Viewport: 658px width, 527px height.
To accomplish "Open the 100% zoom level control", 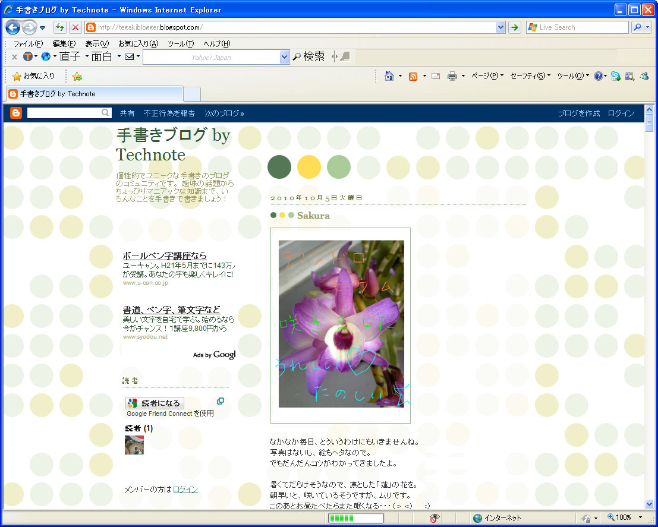I will (625, 517).
